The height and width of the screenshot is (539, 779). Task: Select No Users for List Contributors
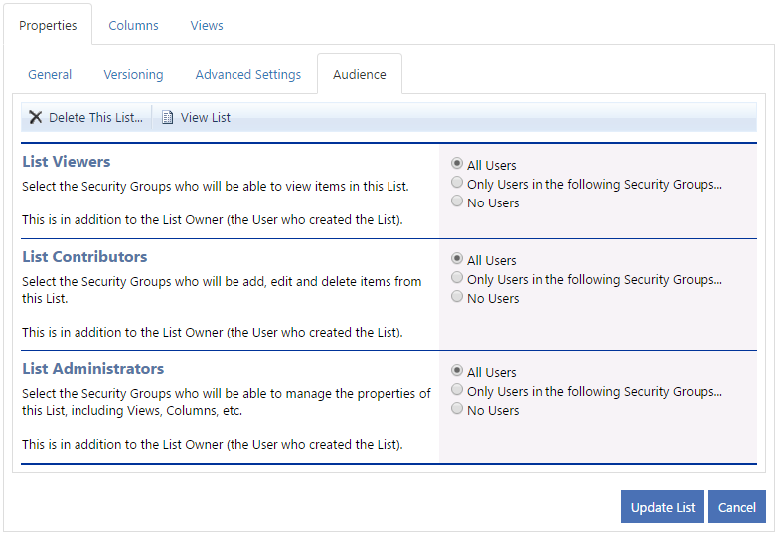[x=457, y=297]
